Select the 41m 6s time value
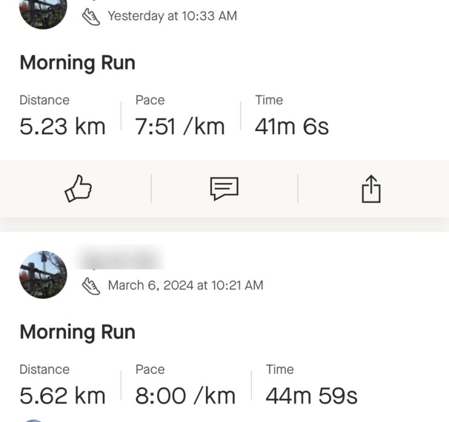 pyautogui.click(x=291, y=127)
